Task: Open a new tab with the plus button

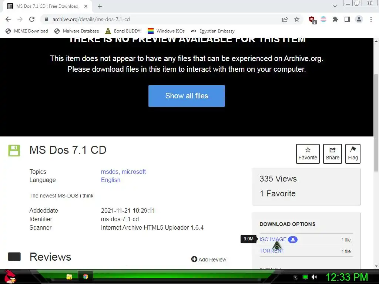Action: [x=100, y=6]
